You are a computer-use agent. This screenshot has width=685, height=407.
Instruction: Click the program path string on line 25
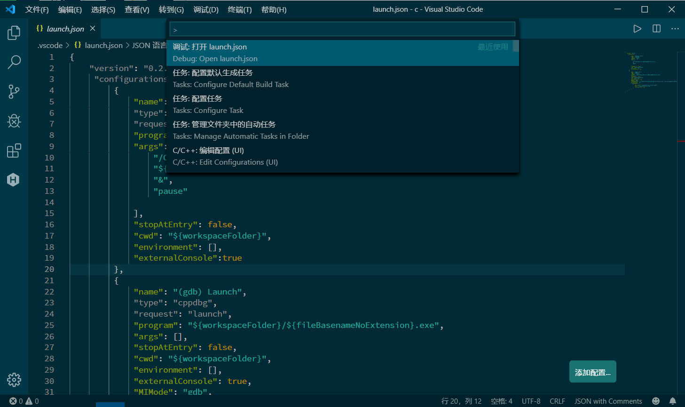point(314,325)
